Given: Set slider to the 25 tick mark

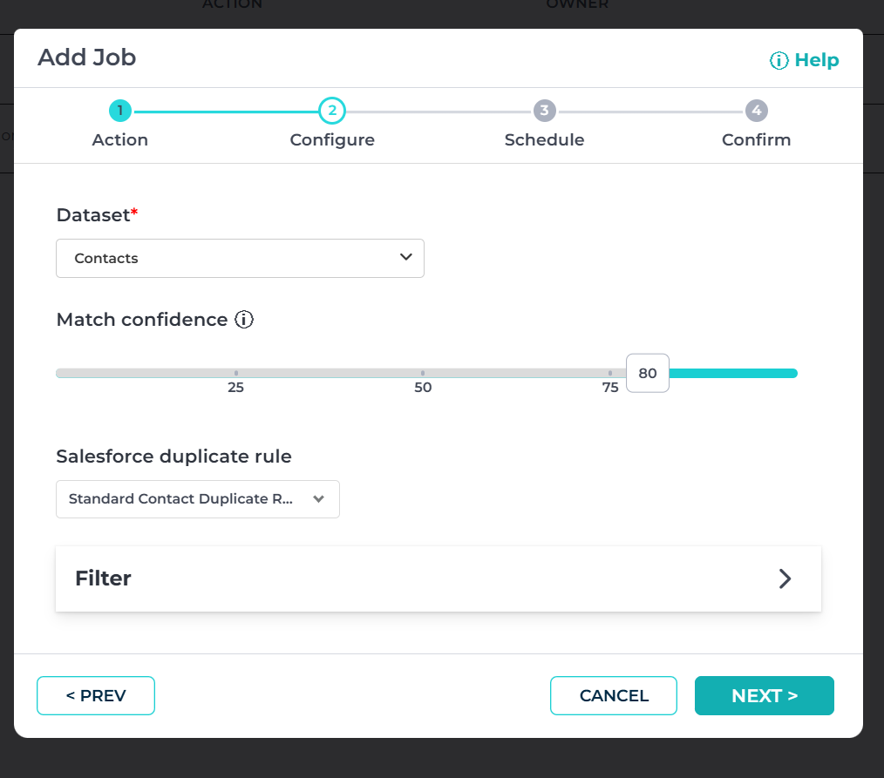Looking at the screenshot, I should [x=235, y=373].
